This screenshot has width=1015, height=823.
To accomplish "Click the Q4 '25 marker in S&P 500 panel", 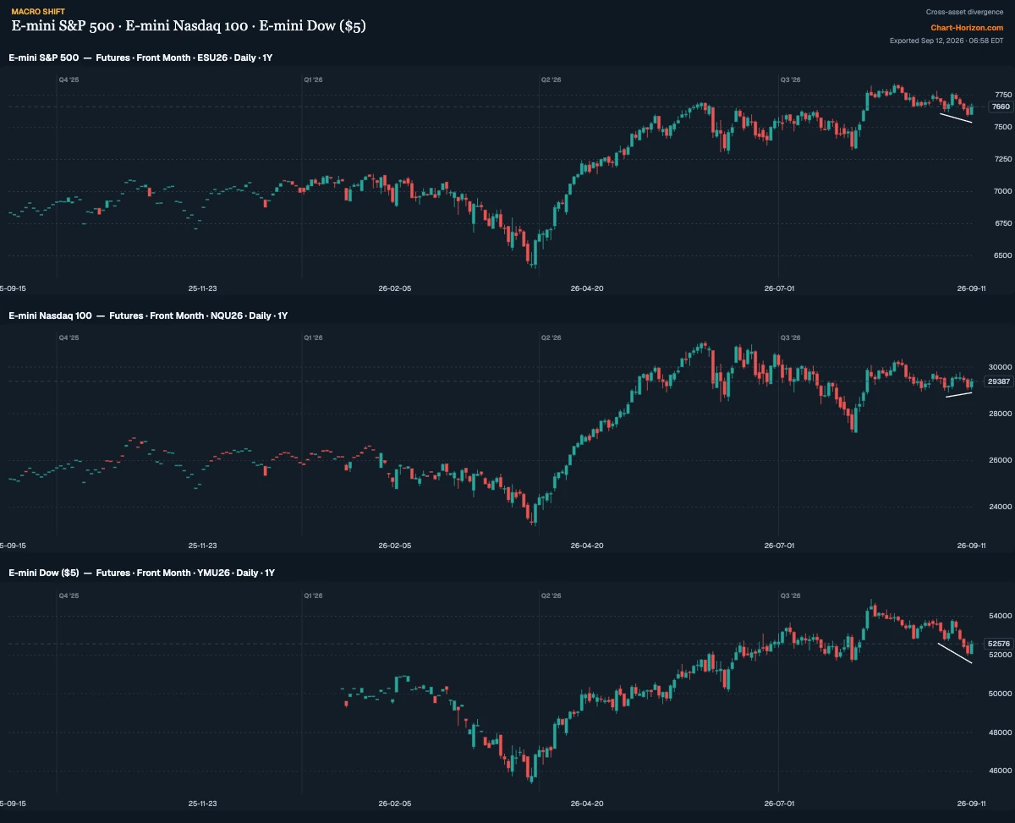I will click(69, 80).
